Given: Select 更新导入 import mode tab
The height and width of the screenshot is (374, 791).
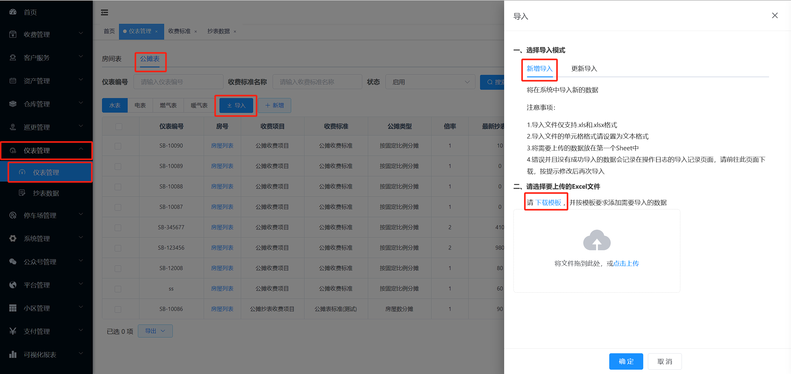Looking at the screenshot, I should pos(584,69).
